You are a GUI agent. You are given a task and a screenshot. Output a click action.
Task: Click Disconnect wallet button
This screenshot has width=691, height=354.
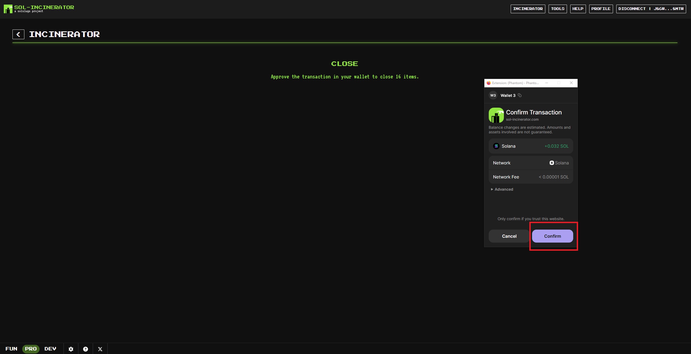[651, 9]
